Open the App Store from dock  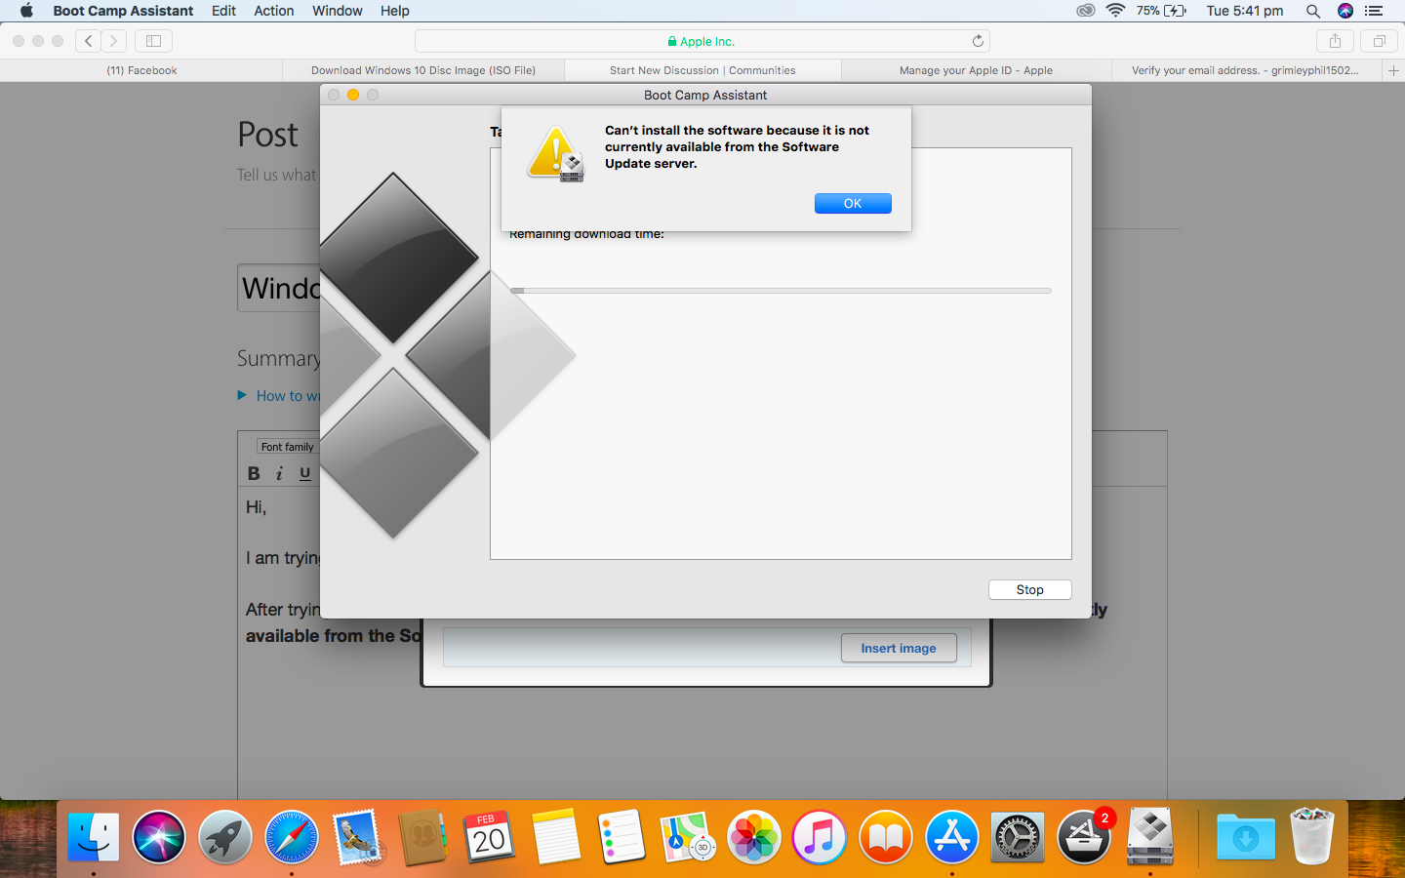coord(952,838)
